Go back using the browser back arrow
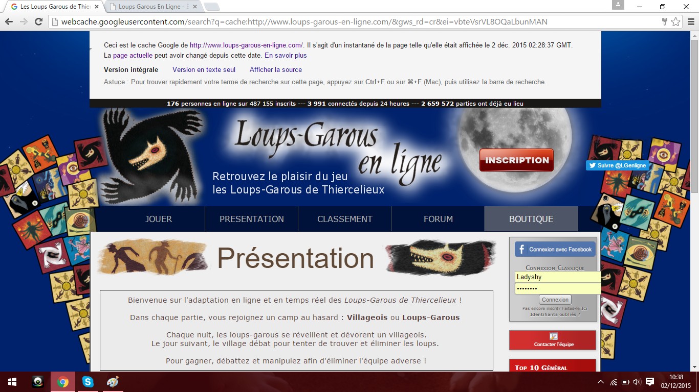The width and height of the screenshot is (699, 392). (9, 22)
